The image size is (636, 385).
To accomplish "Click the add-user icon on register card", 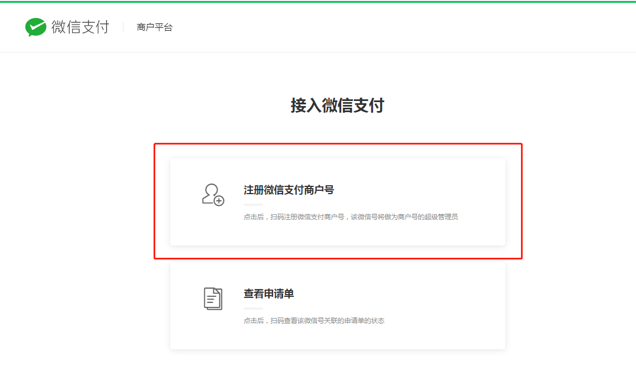I will (212, 195).
